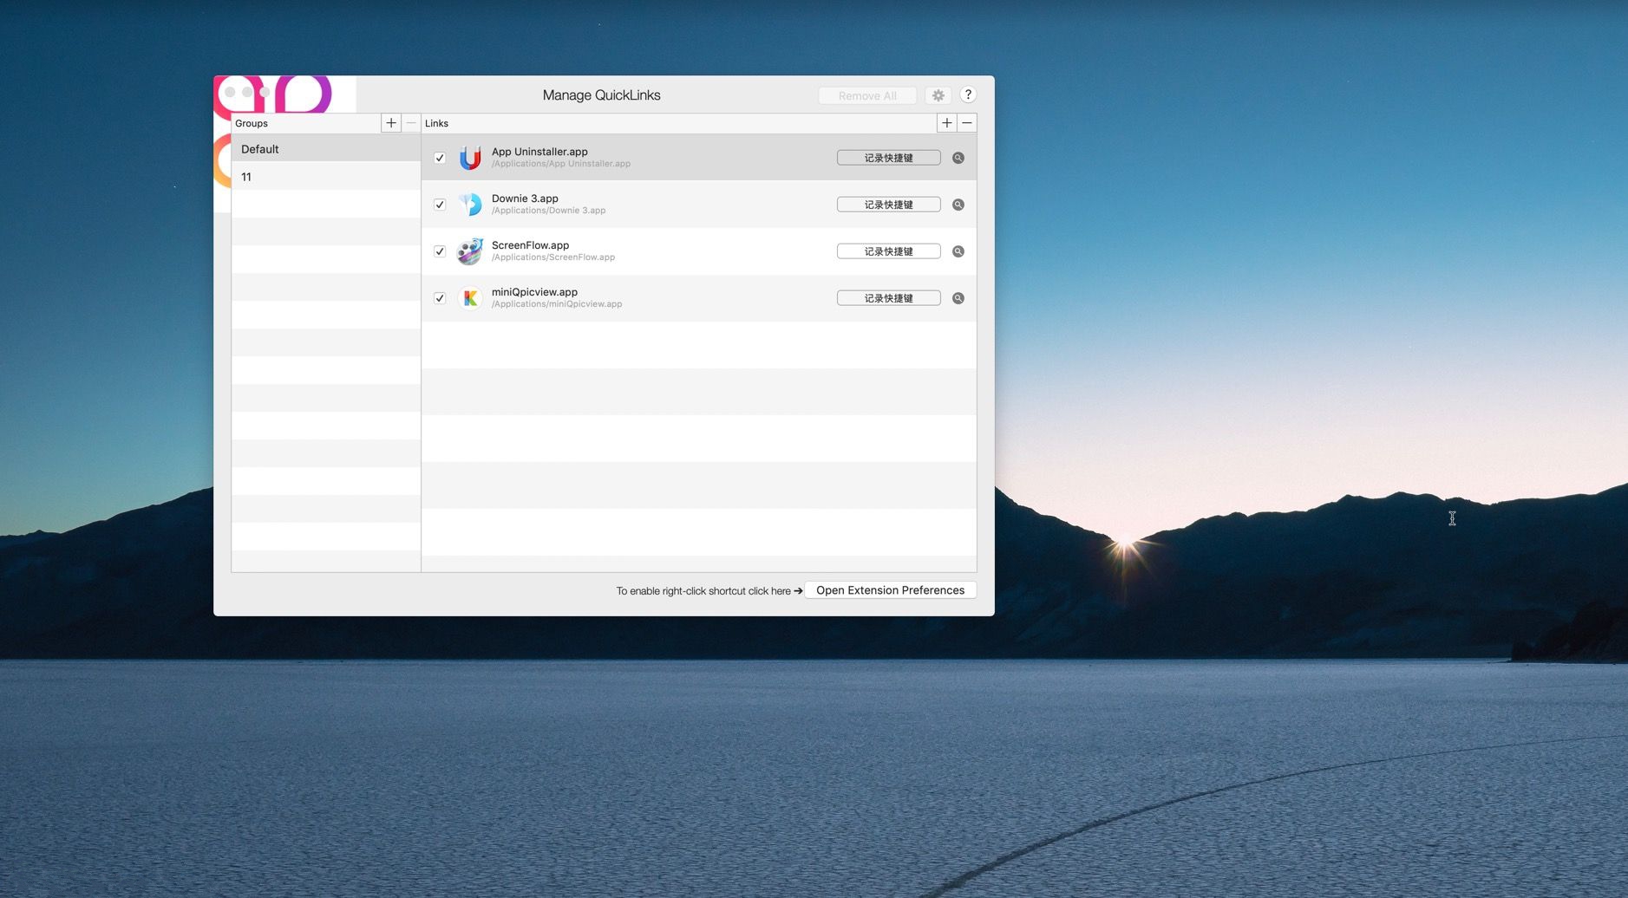Viewport: 1628px width, 898px height.
Task: Record shortcut for Downie 3.app
Action: pos(889,205)
